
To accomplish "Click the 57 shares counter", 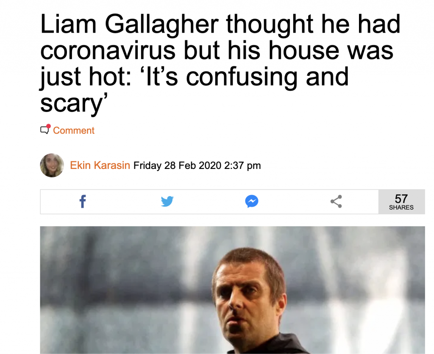I will coord(401,202).
